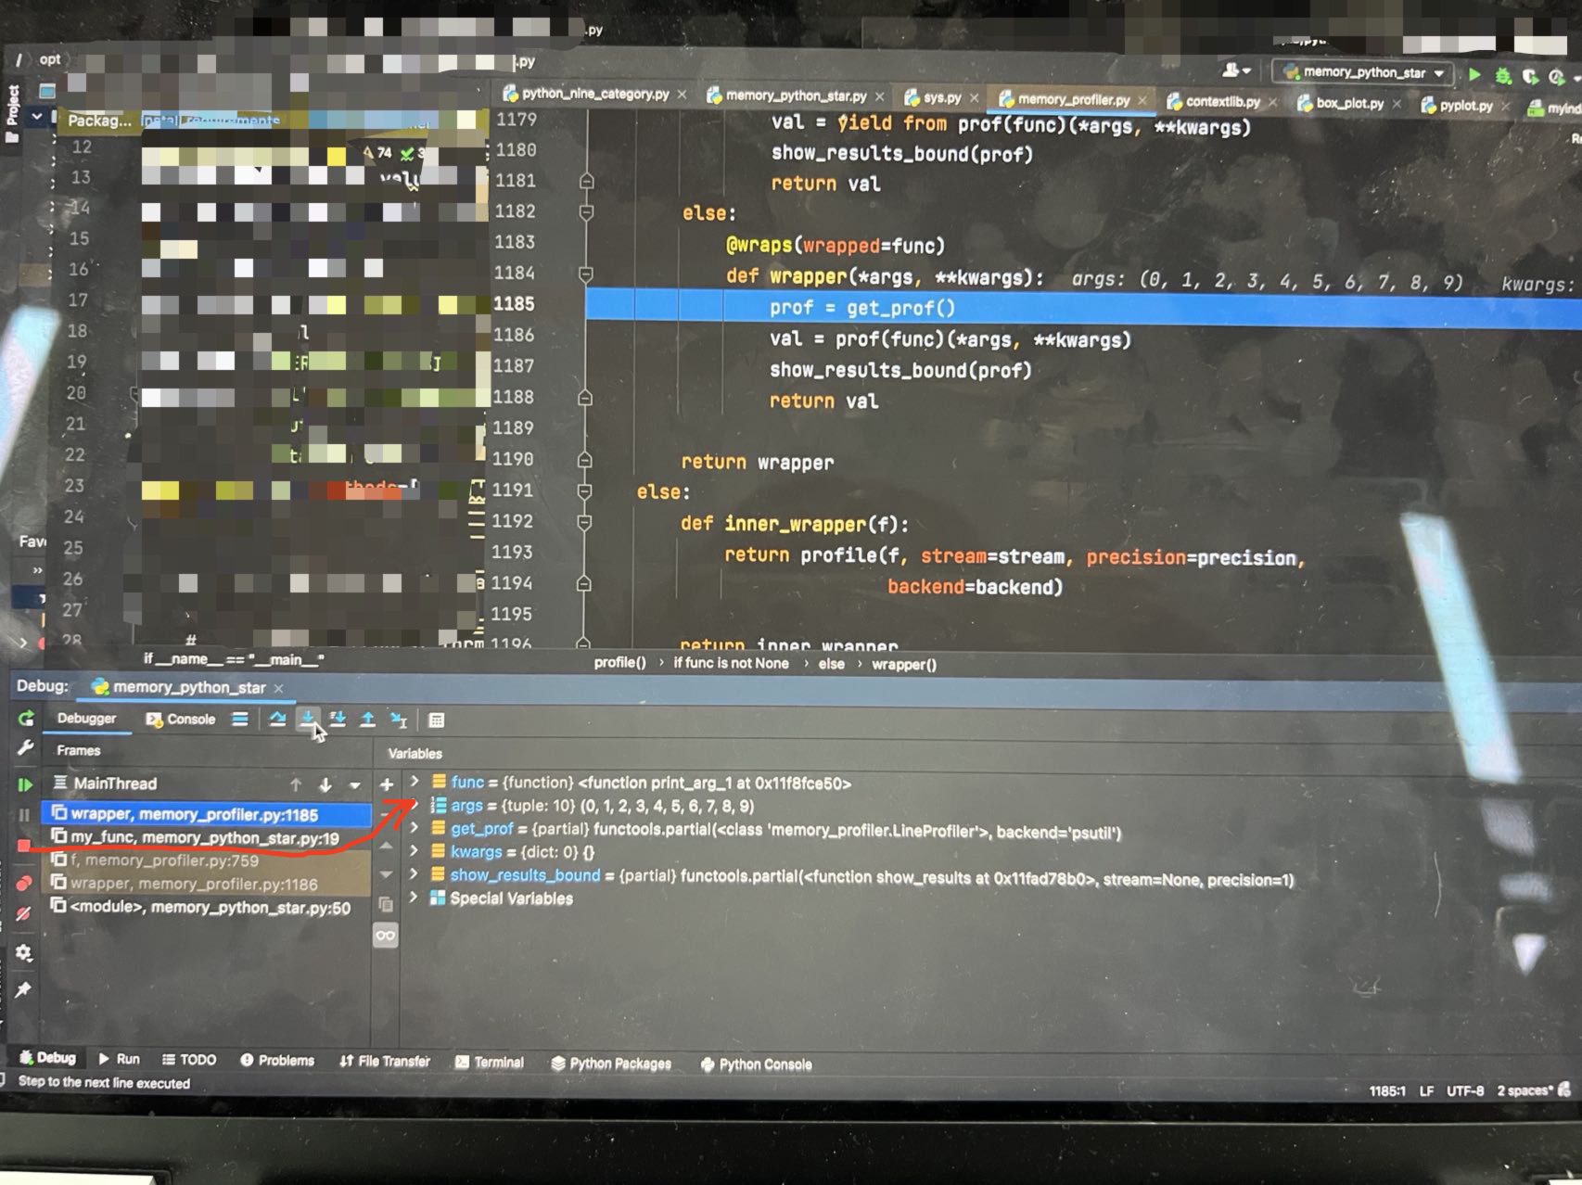The image size is (1582, 1185).
Task: Open Console tab in debug panel
Action: pos(181,719)
